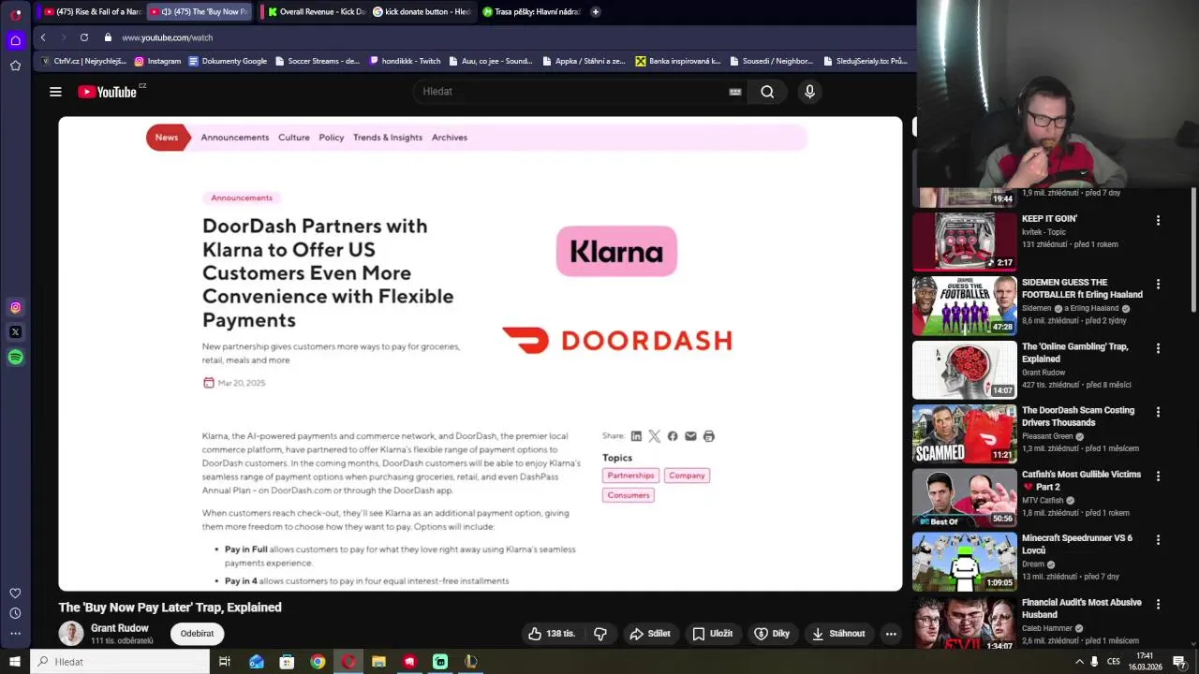Open the on-screen keyboard icon in search
Viewport: 1199px width, 674px height.
tap(735, 92)
